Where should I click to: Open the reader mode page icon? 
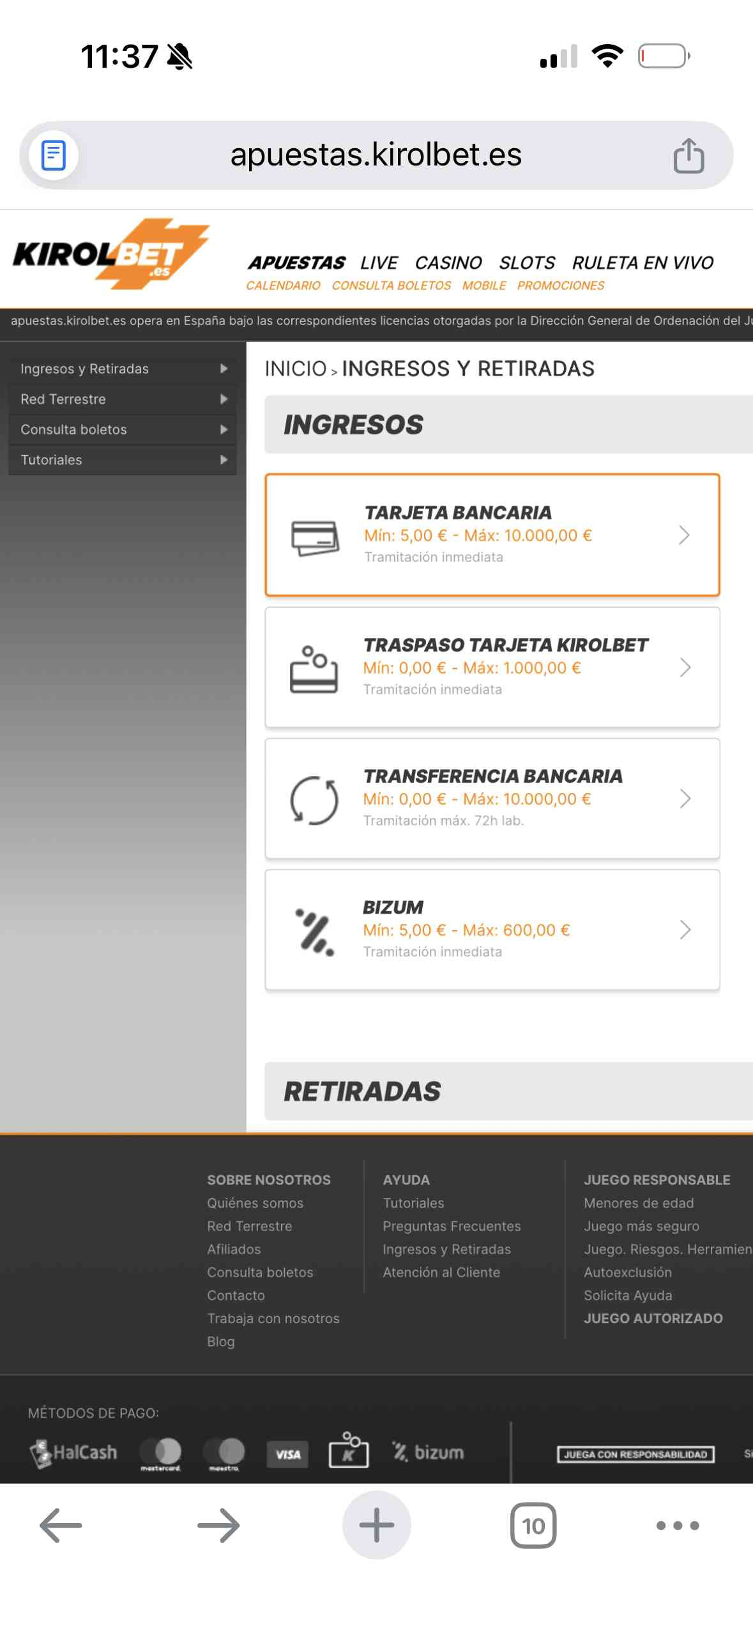(x=54, y=155)
